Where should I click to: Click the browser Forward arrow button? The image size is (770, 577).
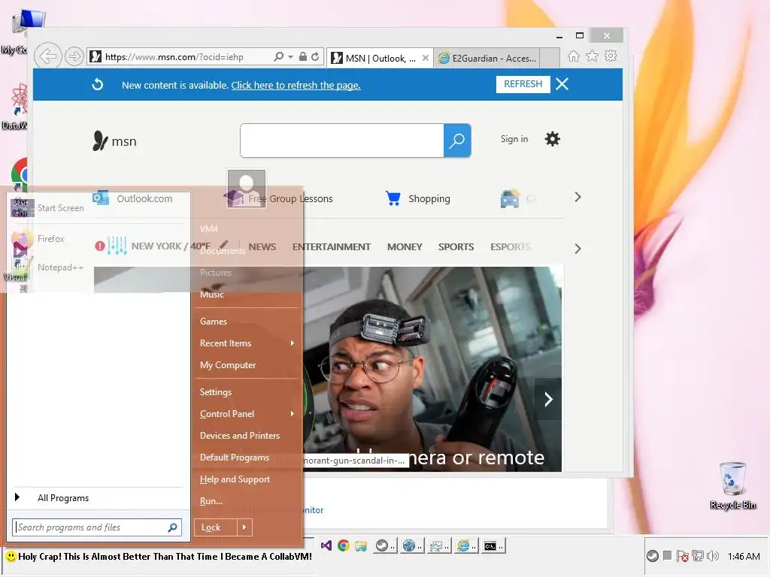coord(74,57)
